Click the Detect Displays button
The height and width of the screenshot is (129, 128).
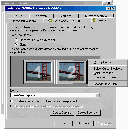click(x=62, y=113)
